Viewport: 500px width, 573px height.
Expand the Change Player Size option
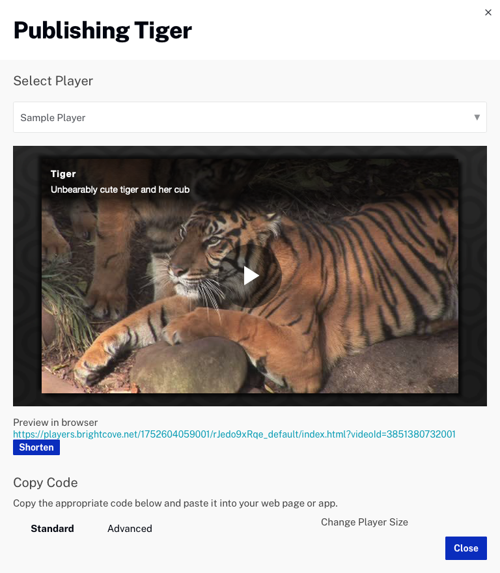pos(365,522)
